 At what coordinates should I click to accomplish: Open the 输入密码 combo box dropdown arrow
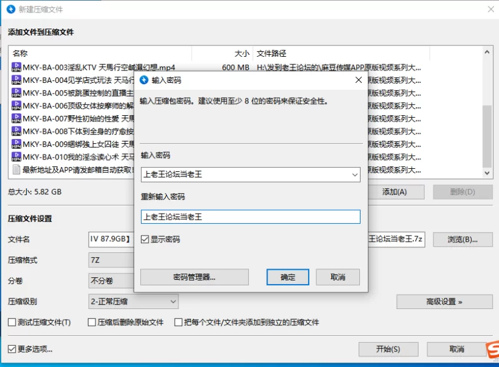click(x=355, y=174)
